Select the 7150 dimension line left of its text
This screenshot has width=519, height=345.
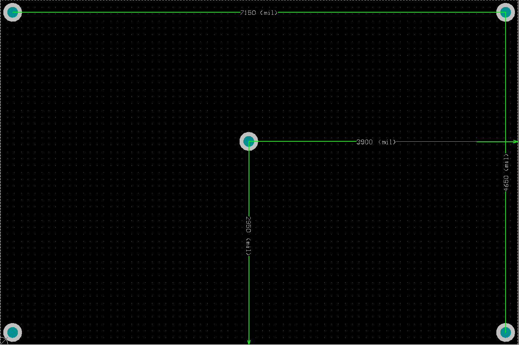[x=126, y=12]
